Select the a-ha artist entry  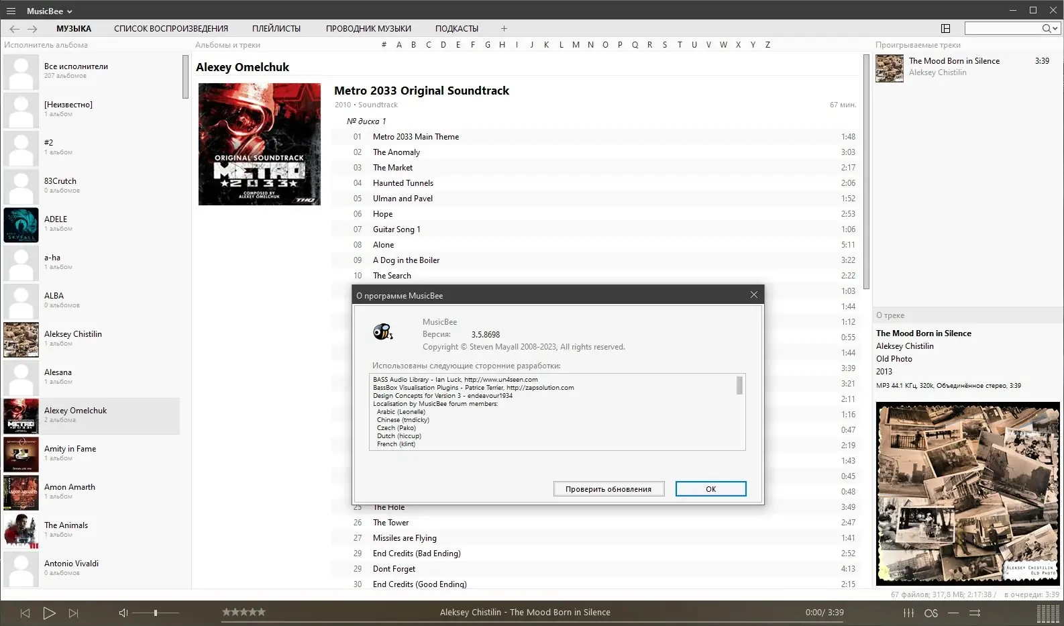91,263
